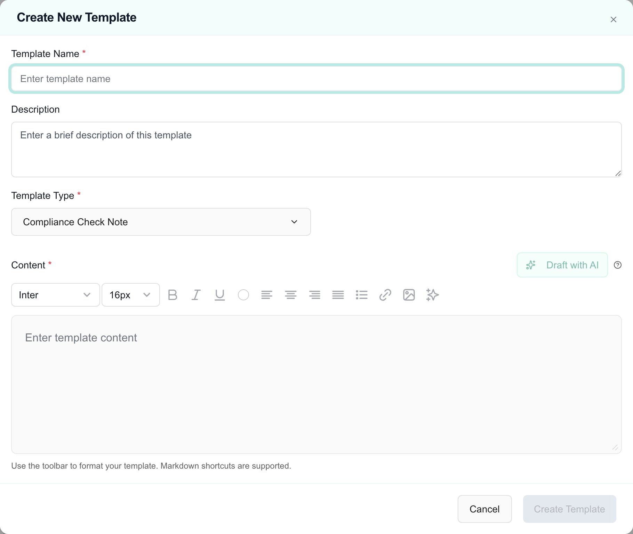Click the Description resize handle
Image resolution: width=633 pixels, height=534 pixels.
click(618, 173)
